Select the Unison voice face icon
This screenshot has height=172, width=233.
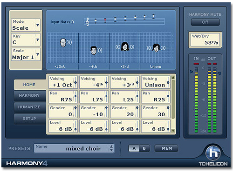click(x=156, y=48)
